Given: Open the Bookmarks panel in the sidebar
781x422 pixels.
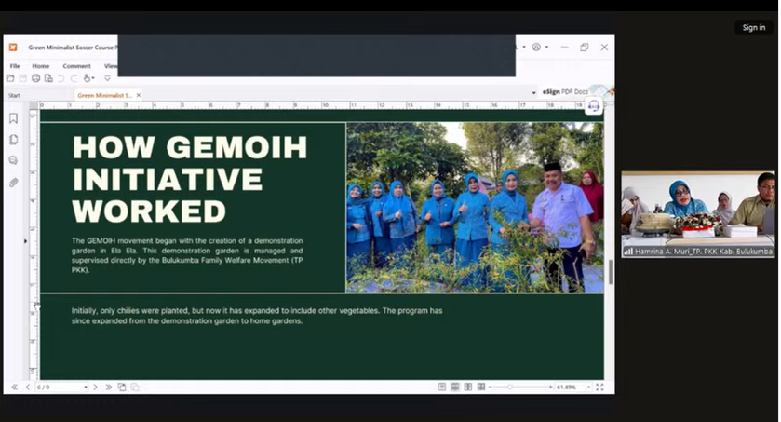Looking at the screenshot, I should tap(13, 118).
